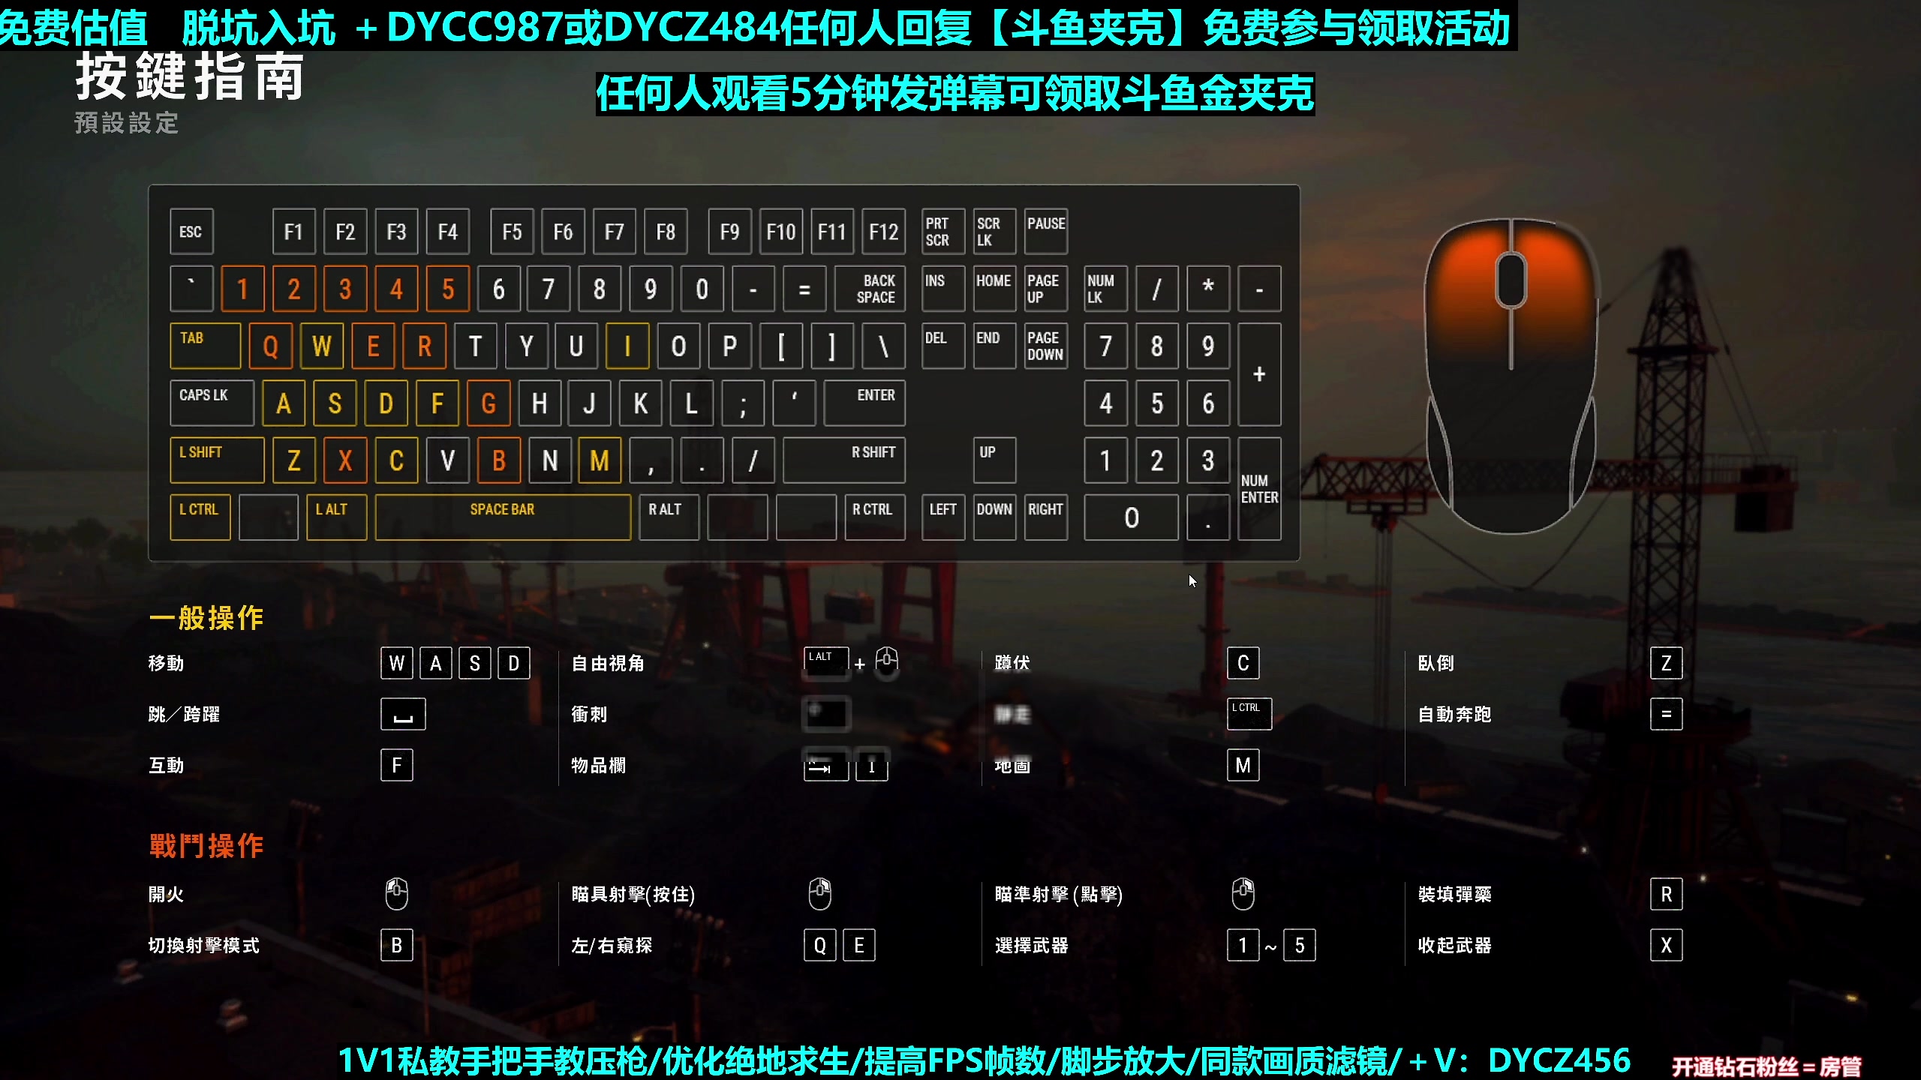1921x1080 pixels.
Task: Select the NUM LOCK key
Action: (x=1105, y=289)
